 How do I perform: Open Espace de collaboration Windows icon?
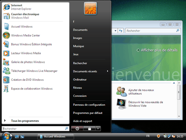point(6,89)
